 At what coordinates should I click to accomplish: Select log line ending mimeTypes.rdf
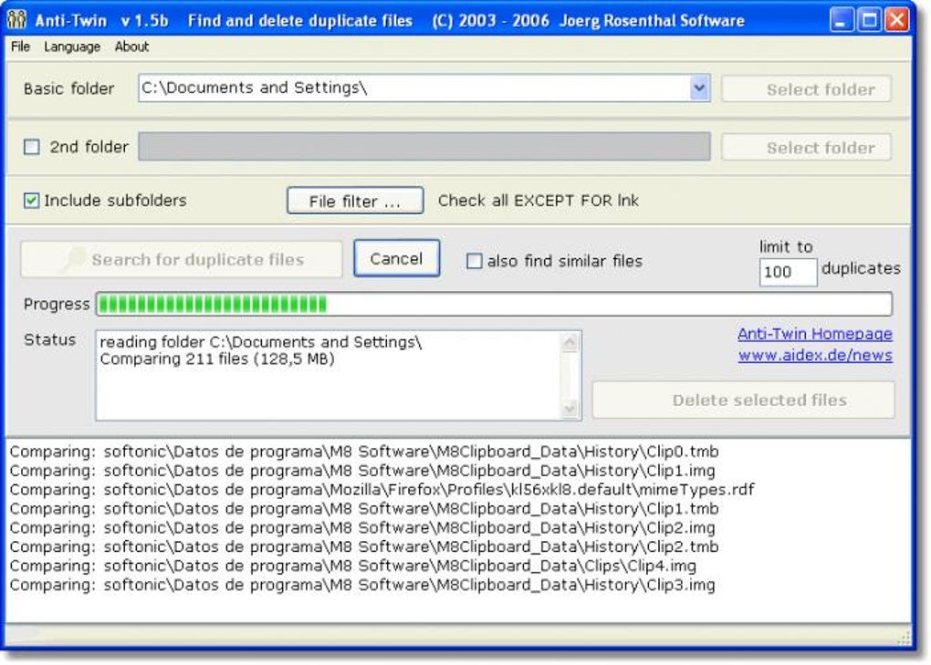point(382,490)
